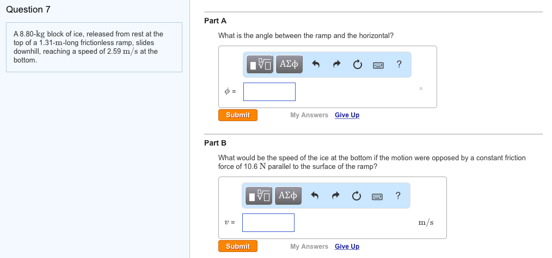Click Give Up link for Part A
The height and width of the screenshot is (258, 552).
(347, 115)
